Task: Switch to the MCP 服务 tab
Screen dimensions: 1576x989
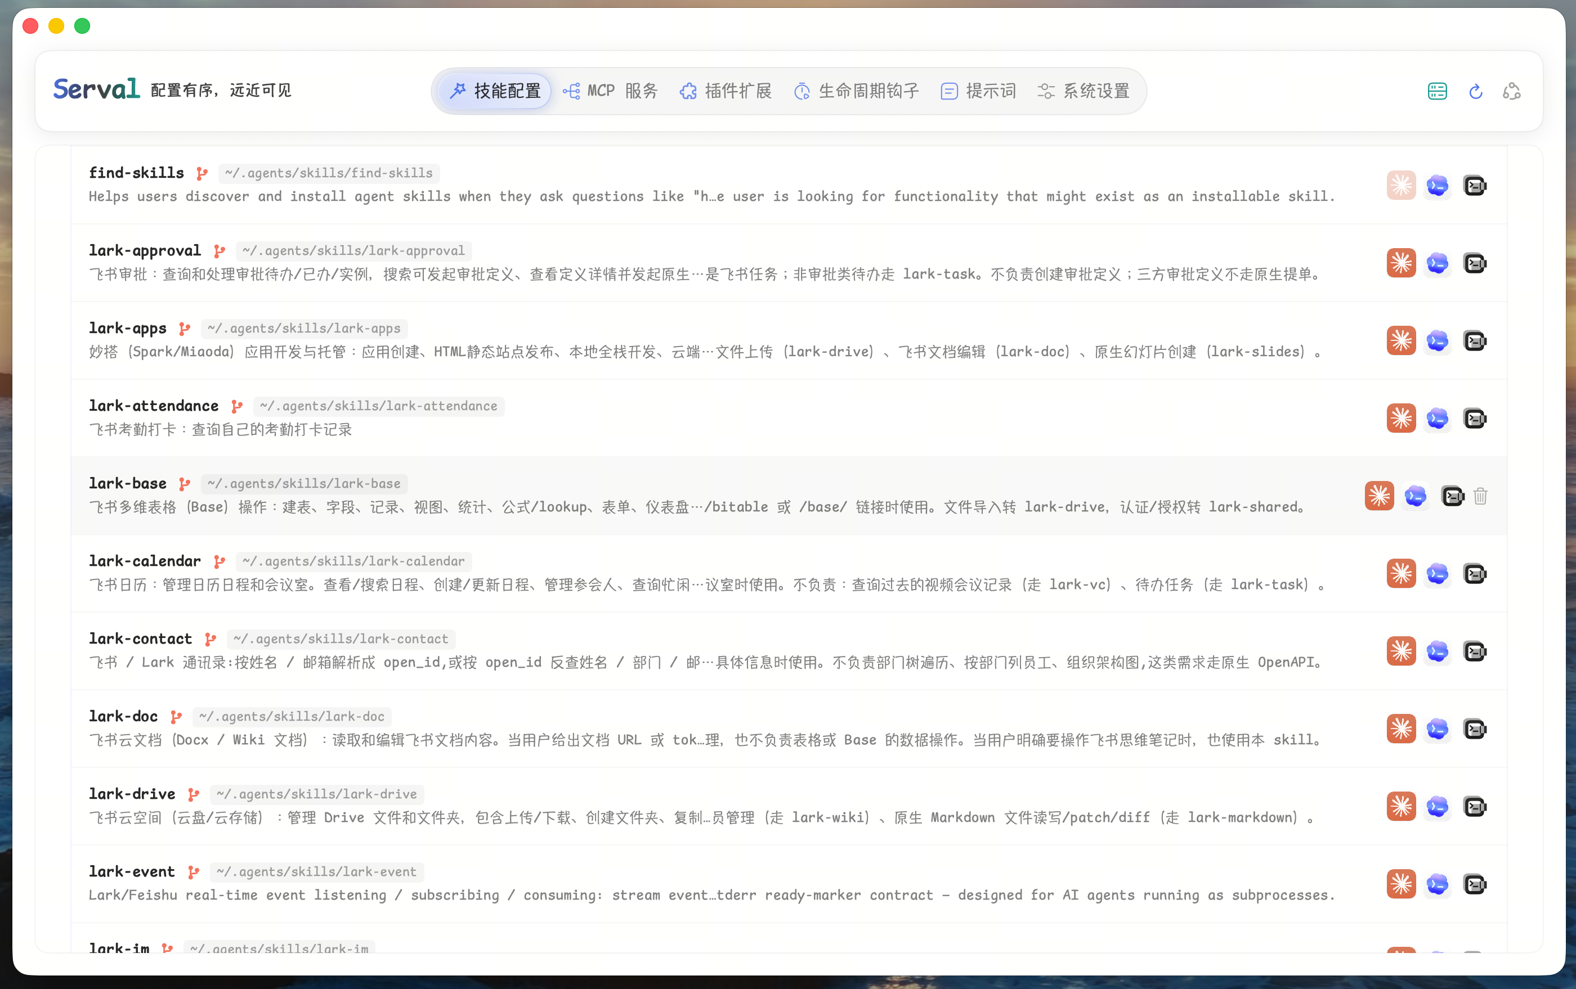Action: 610,91
